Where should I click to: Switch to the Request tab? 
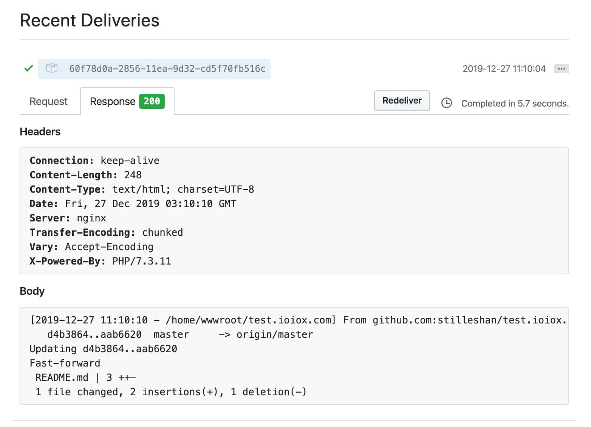click(x=48, y=102)
